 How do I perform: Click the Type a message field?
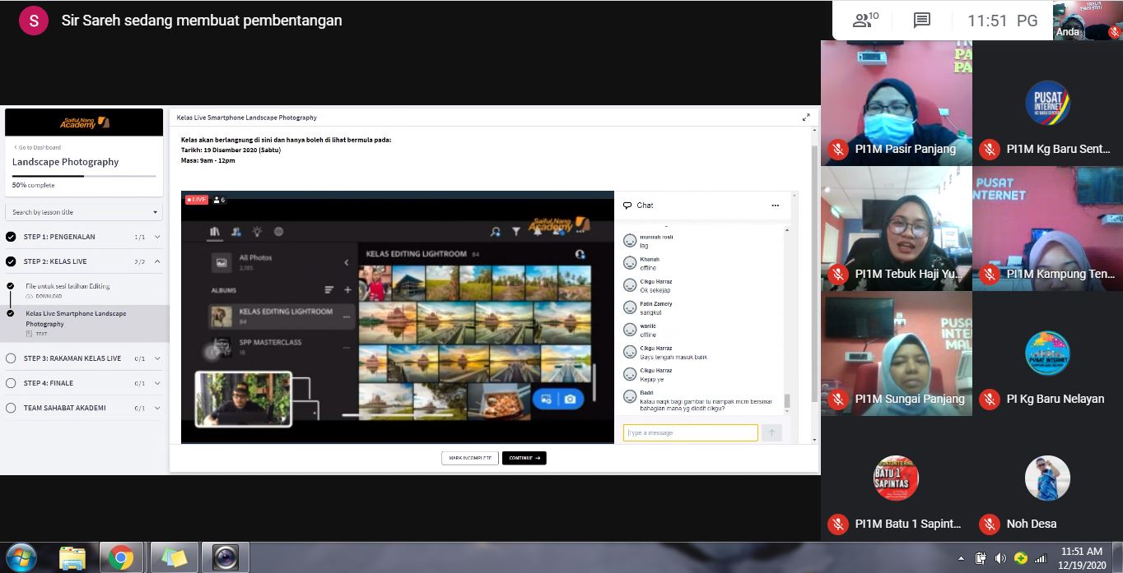click(690, 432)
